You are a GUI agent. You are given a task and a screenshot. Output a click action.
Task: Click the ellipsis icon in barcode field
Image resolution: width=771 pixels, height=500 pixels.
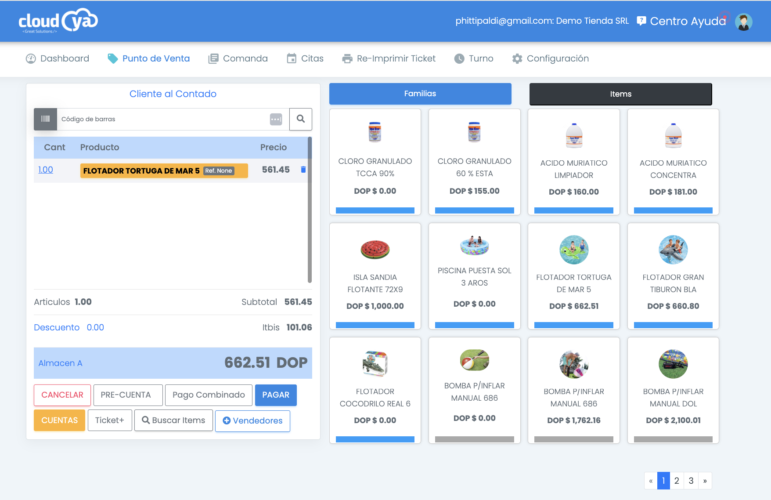tap(276, 119)
